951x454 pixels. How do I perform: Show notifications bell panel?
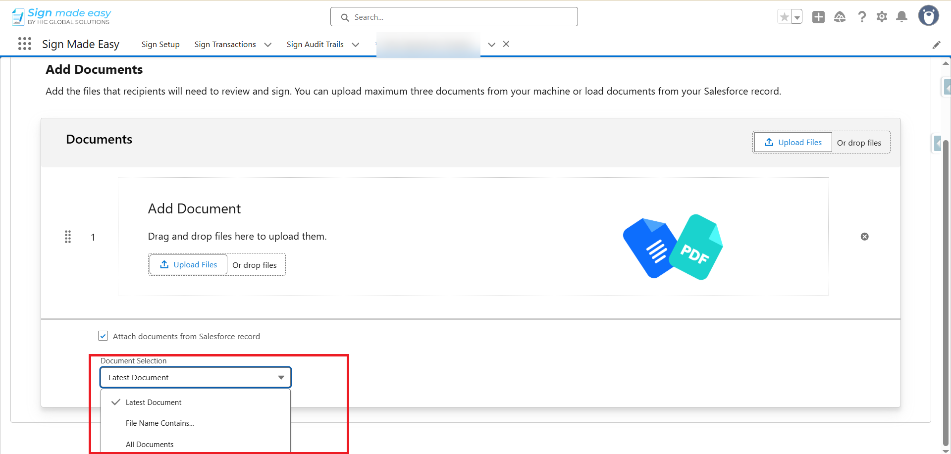pos(902,17)
